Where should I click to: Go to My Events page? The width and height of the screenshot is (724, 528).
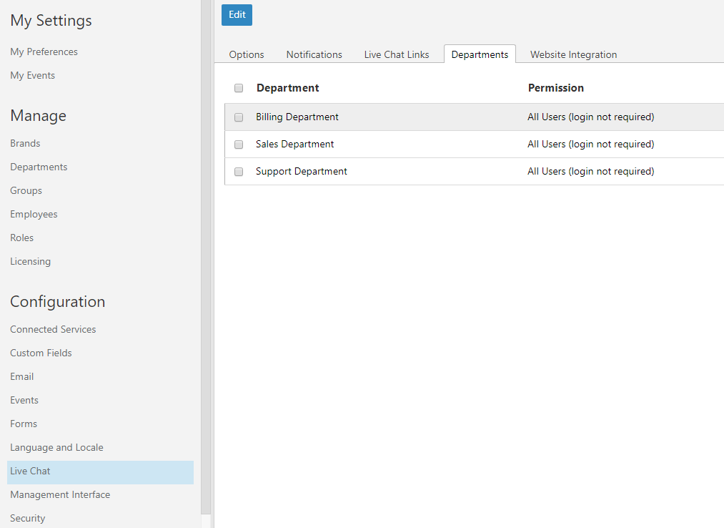32,75
